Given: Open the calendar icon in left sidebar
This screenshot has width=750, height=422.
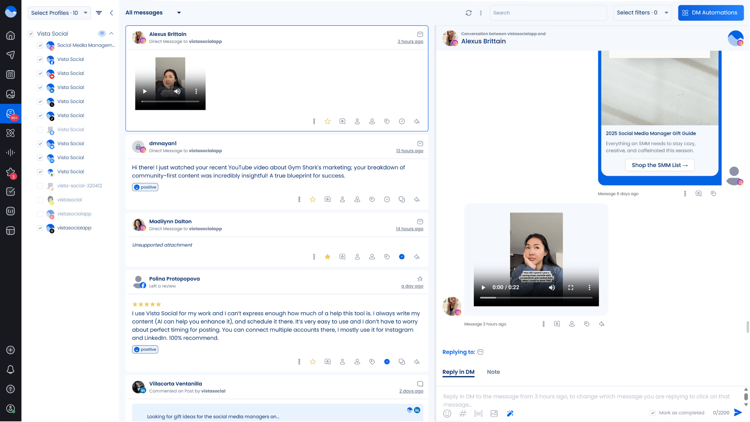Looking at the screenshot, I should tap(10, 75).
